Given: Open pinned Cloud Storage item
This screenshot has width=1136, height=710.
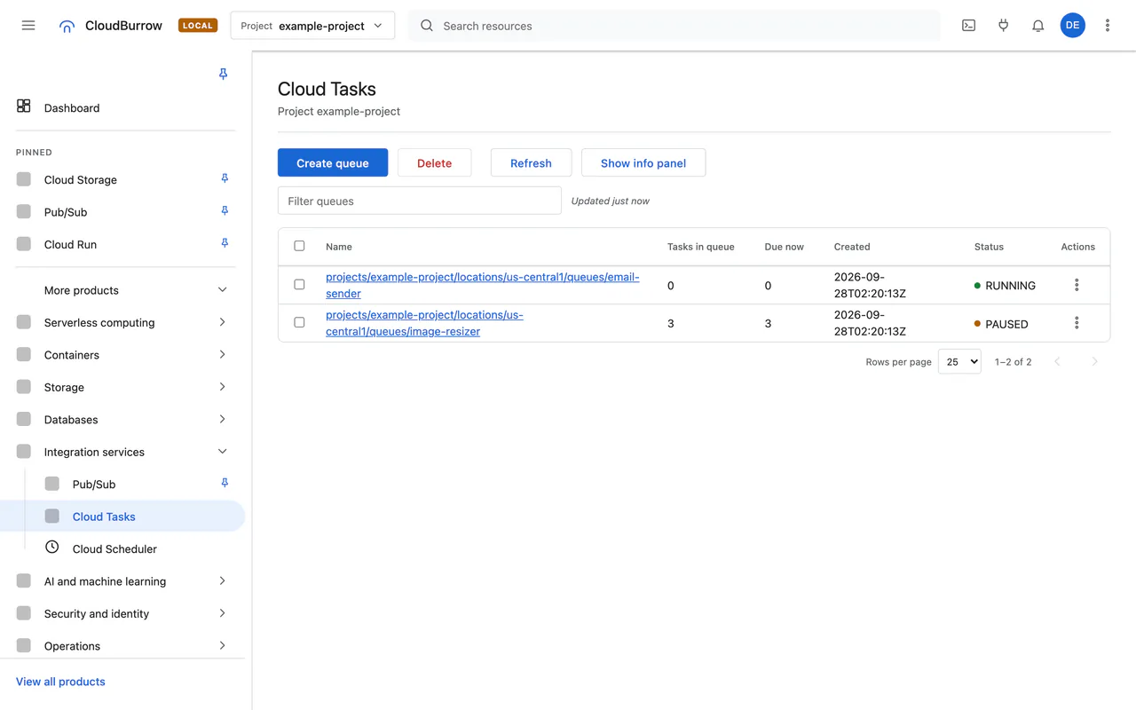Looking at the screenshot, I should (x=81, y=179).
